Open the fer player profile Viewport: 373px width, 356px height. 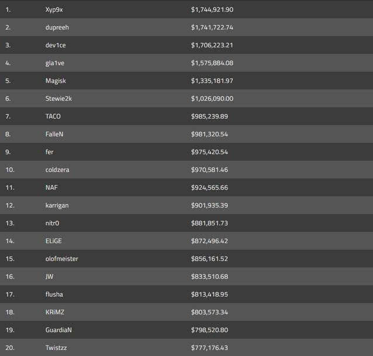(x=49, y=152)
